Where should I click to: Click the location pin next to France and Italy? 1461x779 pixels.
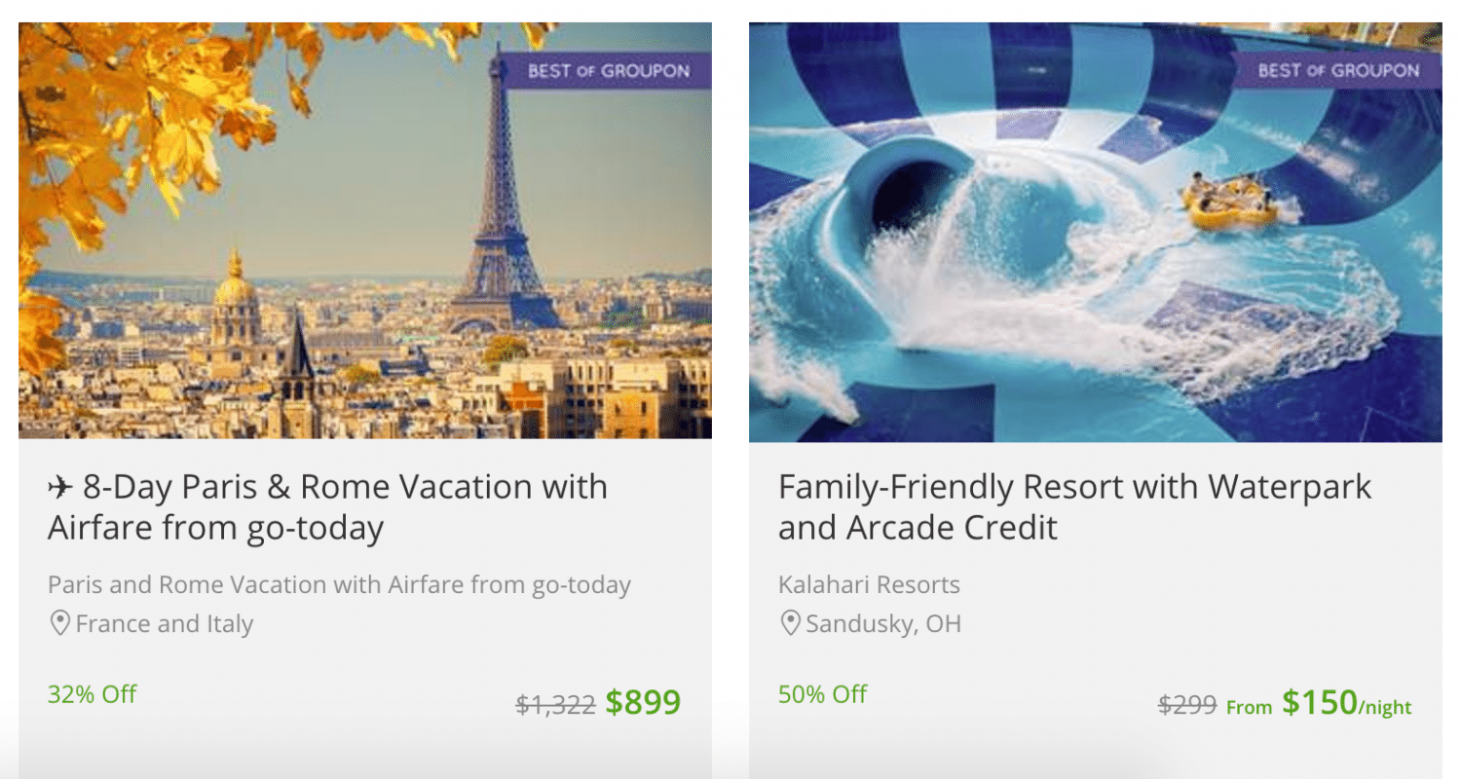60,623
